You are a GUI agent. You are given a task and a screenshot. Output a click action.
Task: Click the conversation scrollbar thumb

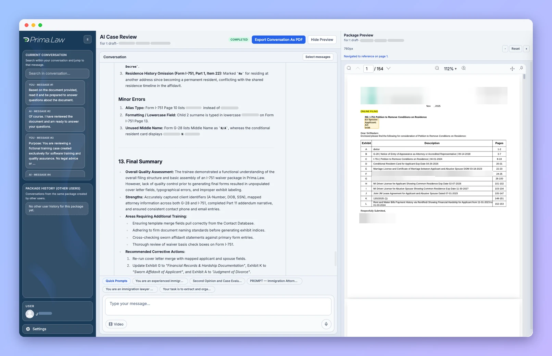[335, 259]
